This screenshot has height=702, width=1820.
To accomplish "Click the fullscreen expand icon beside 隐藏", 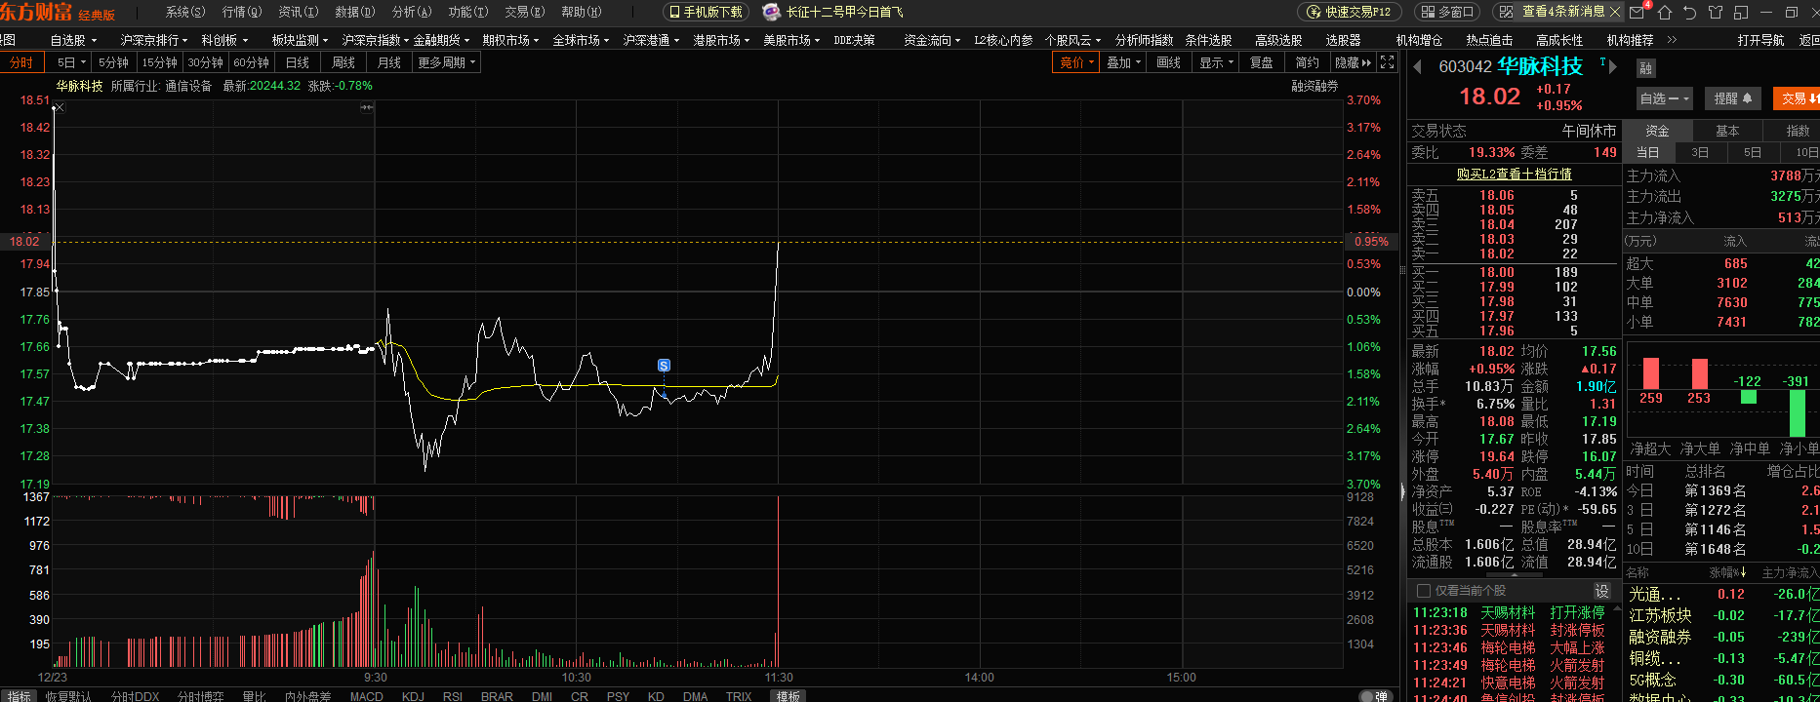I will (x=1388, y=62).
